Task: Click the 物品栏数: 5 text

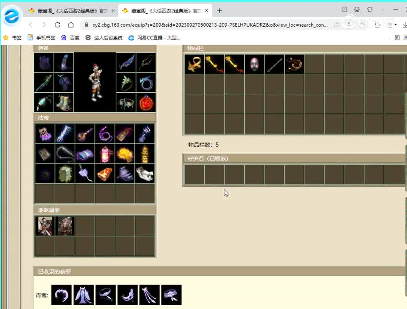Action: click(x=203, y=145)
